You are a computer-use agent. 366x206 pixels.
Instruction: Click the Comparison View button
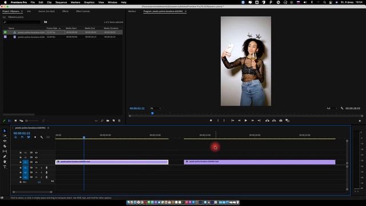[288, 121]
